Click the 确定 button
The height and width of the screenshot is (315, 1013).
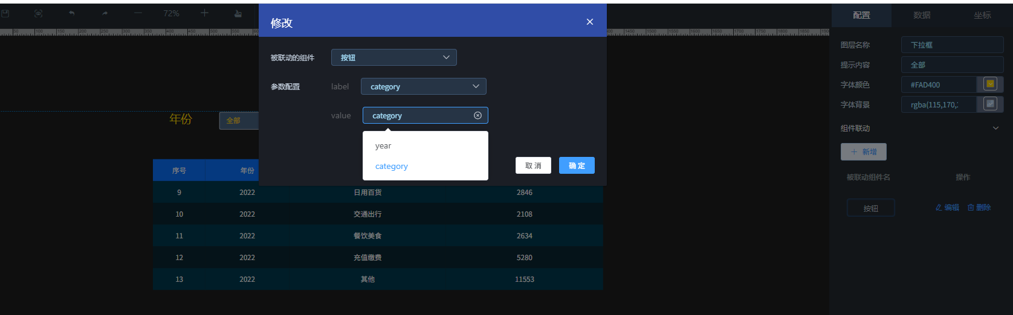point(577,165)
